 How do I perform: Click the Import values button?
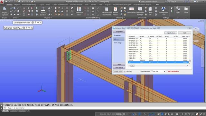click(171, 33)
